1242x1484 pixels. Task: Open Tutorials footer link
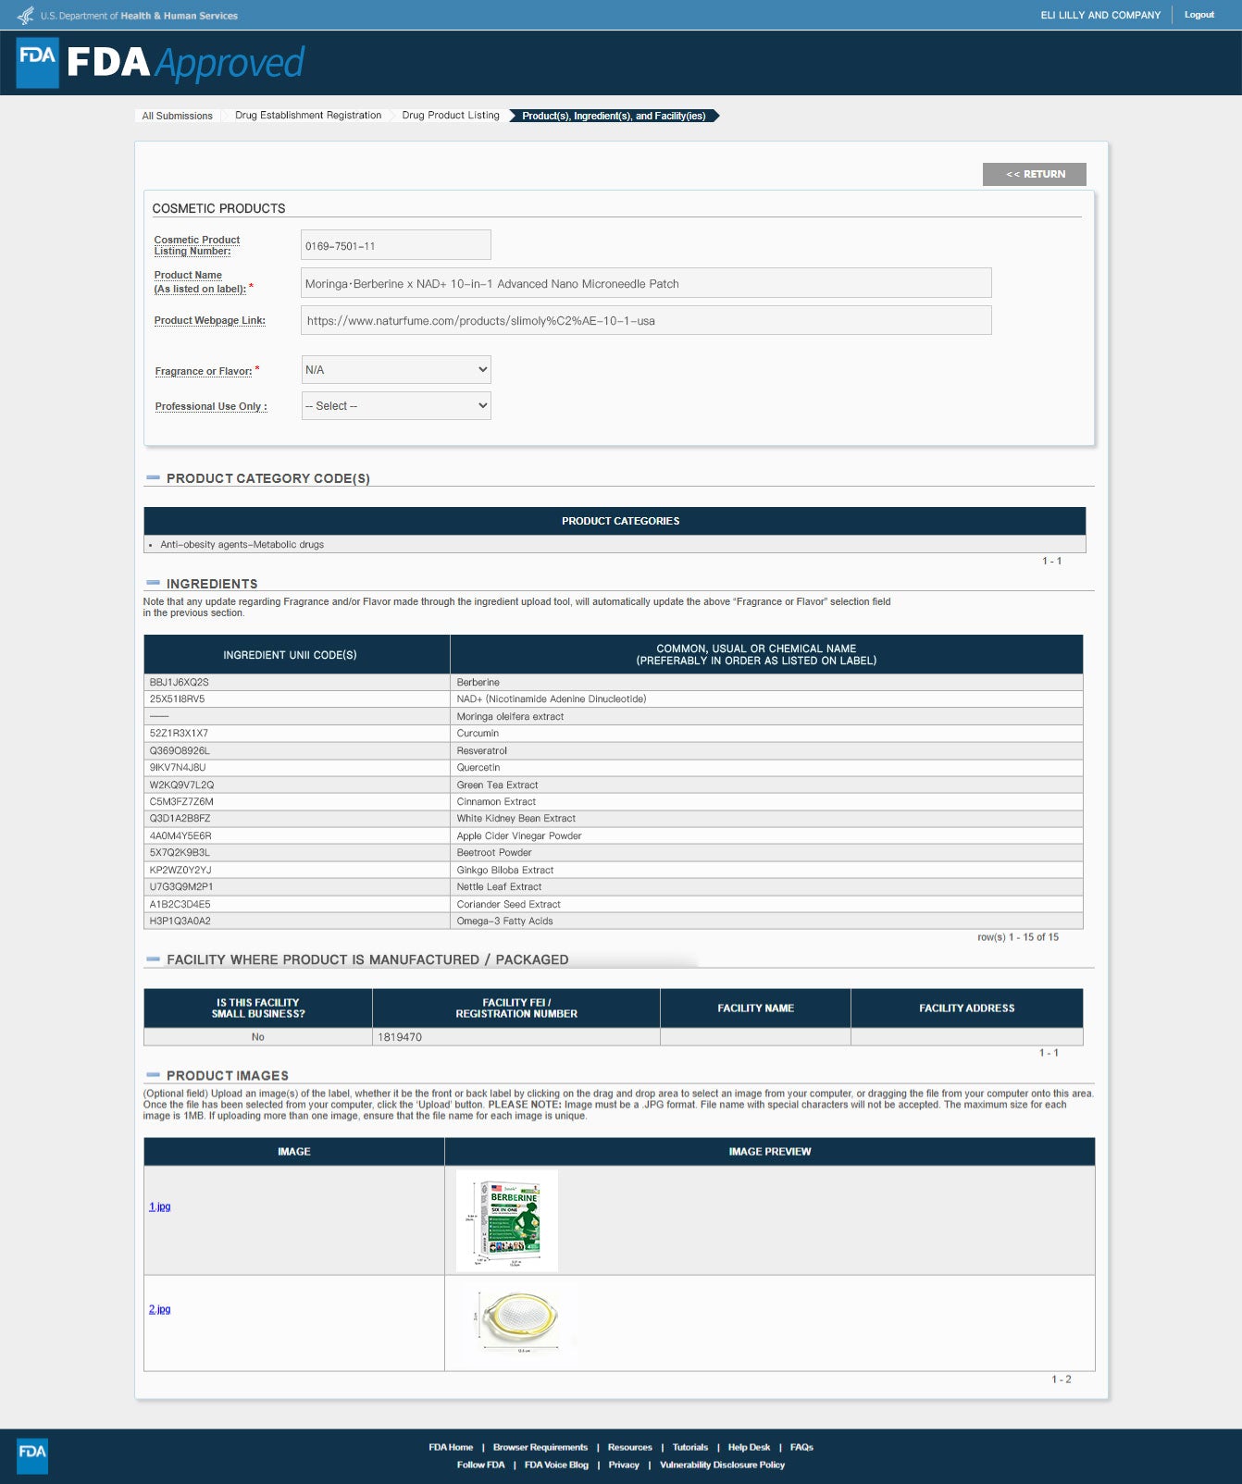[690, 1447]
